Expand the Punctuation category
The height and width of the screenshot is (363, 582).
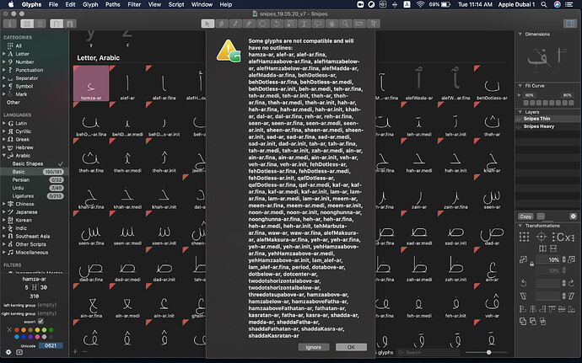click(4, 70)
